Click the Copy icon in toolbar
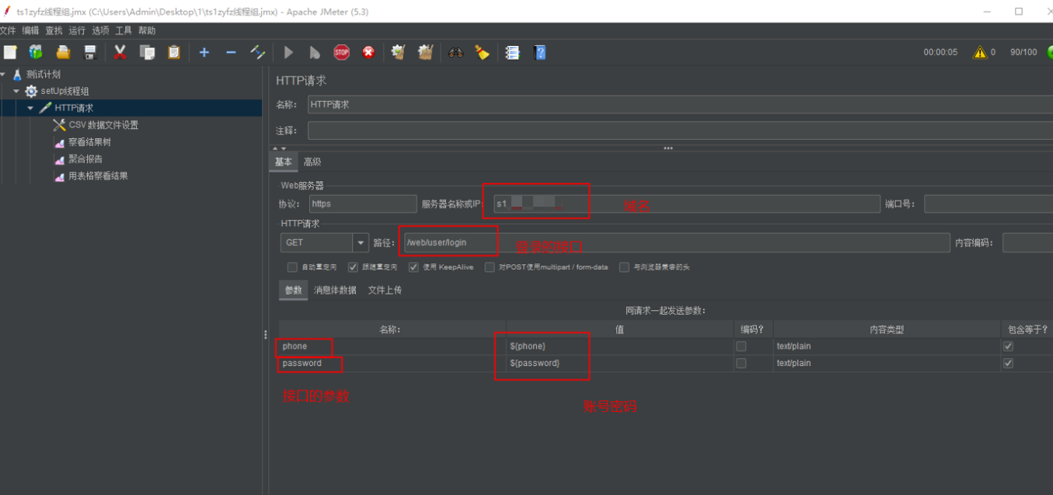 click(147, 52)
